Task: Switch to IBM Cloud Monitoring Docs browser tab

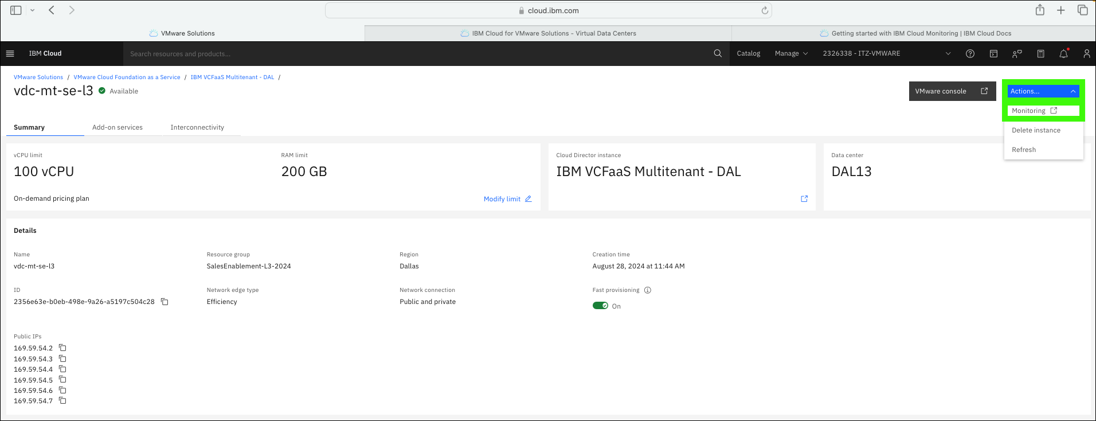Action: (x=915, y=33)
